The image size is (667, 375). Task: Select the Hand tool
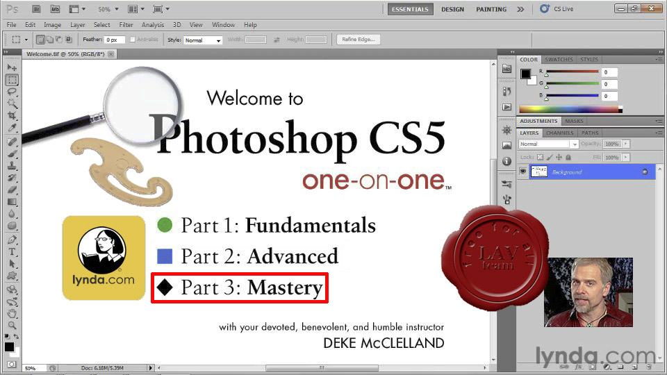coord(12,314)
